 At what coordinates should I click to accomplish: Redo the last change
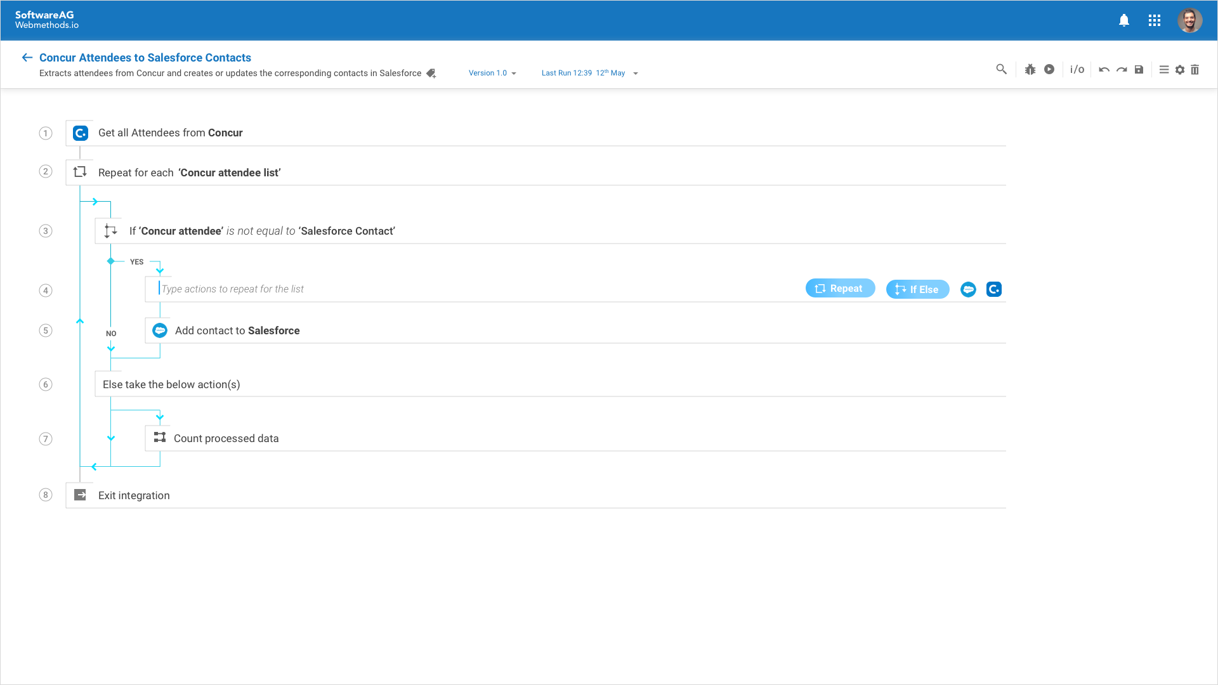[x=1122, y=70]
